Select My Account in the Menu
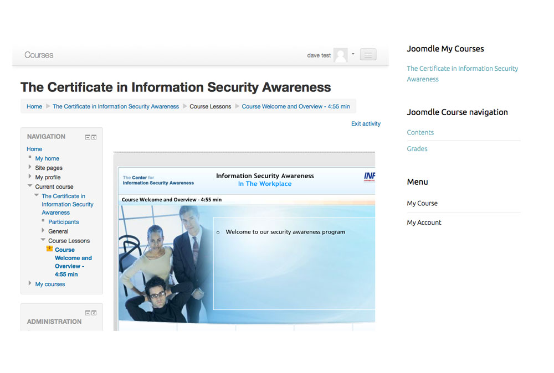The height and width of the screenshot is (373, 554). click(424, 222)
